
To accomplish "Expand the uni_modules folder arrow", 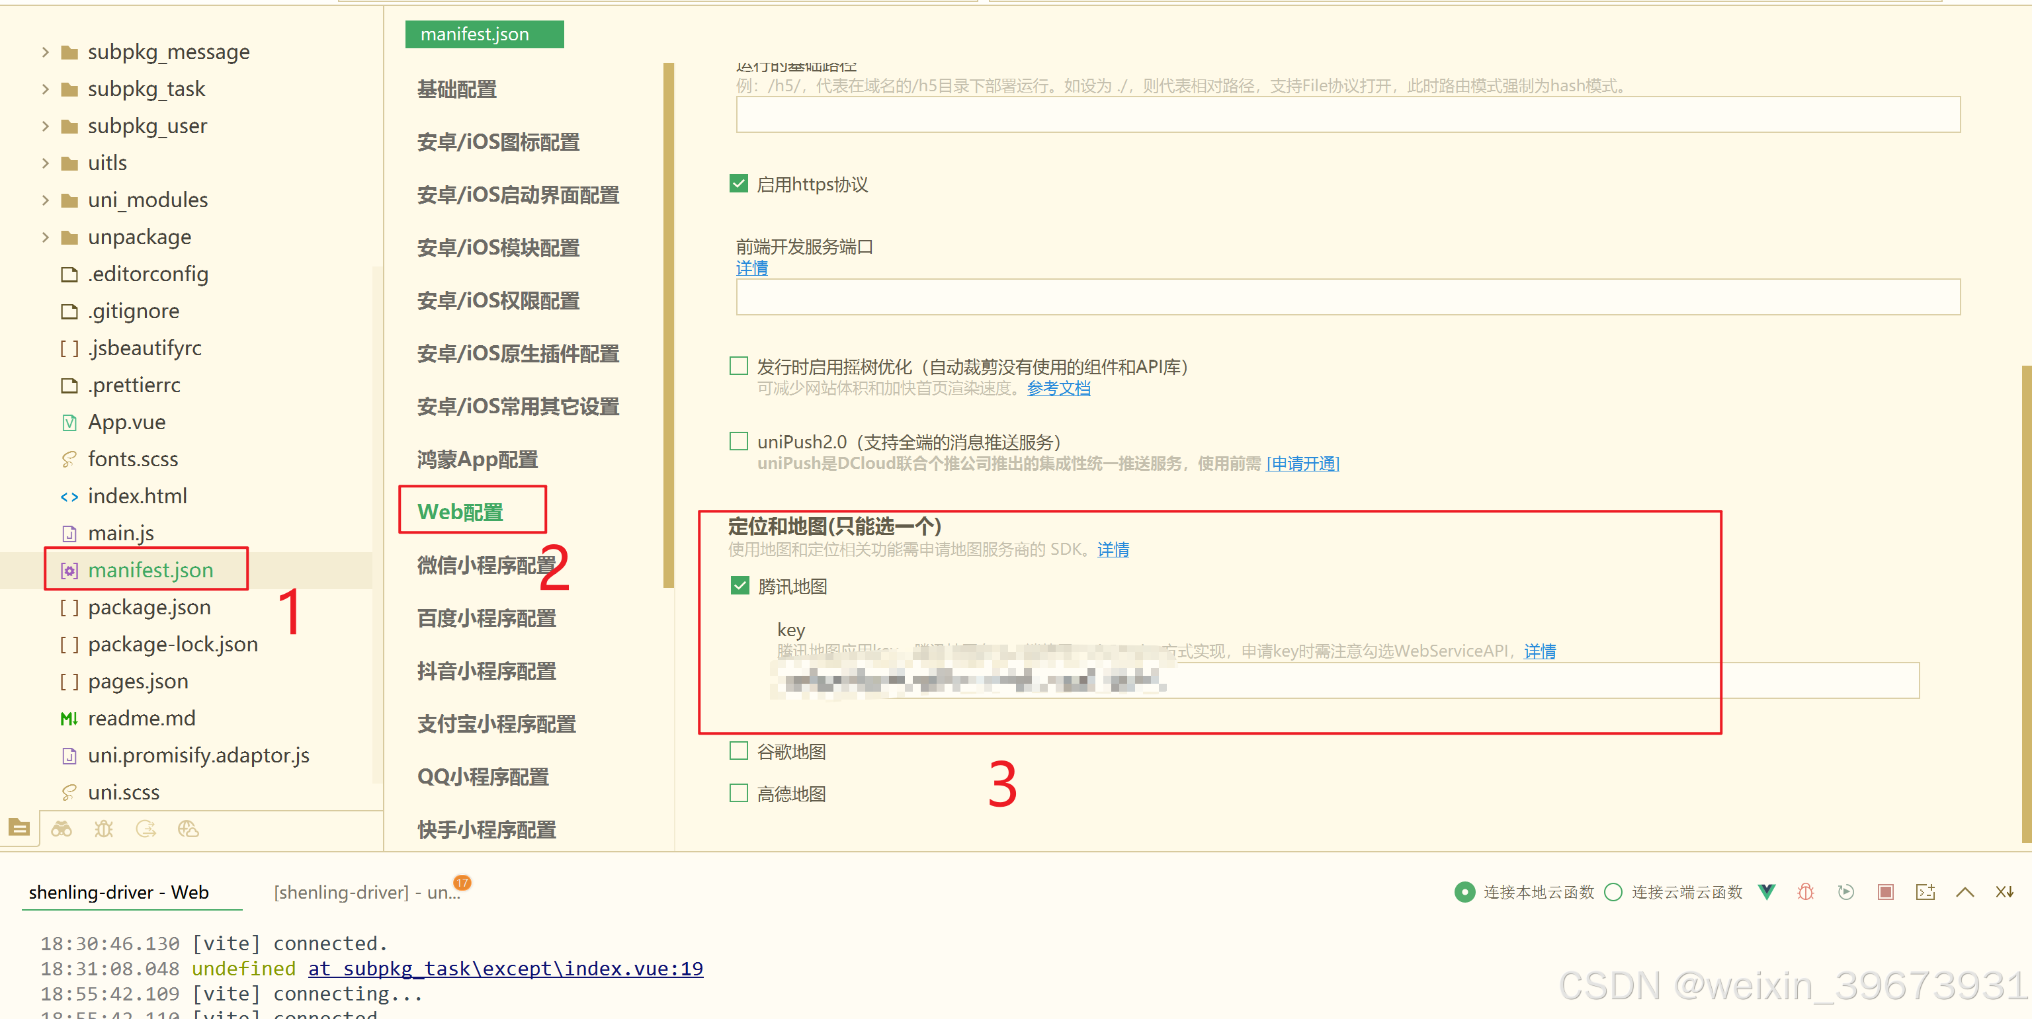I will point(45,200).
